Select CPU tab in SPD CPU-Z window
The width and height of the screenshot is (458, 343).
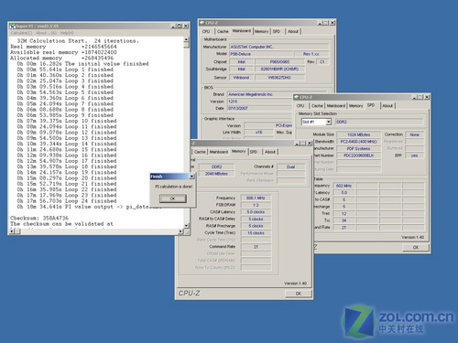point(300,106)
